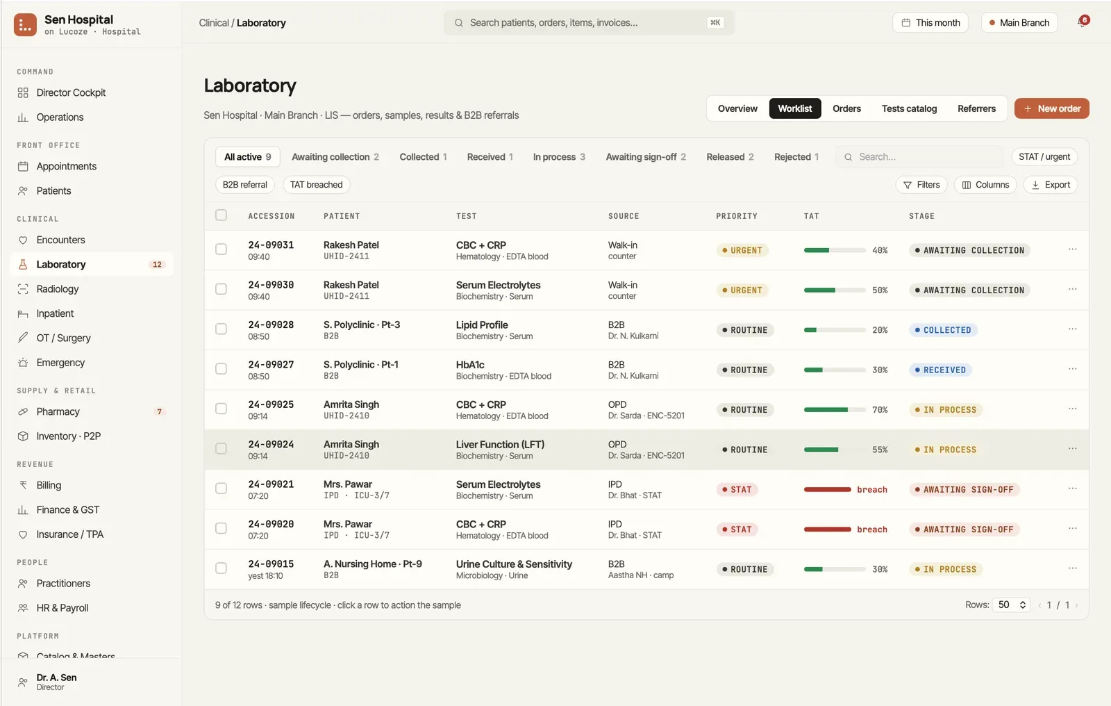This screenshot has height=706, width=1111.
Task: Click the Laboratory flask icon
Action: [x=23, y=265]
